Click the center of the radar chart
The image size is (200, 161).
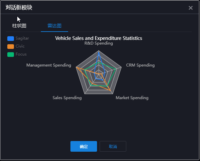[x=99, y=74]
